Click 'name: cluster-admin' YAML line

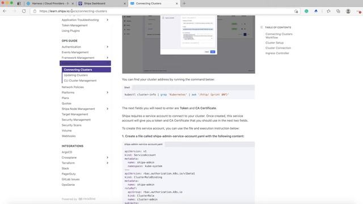pos(142,199)
